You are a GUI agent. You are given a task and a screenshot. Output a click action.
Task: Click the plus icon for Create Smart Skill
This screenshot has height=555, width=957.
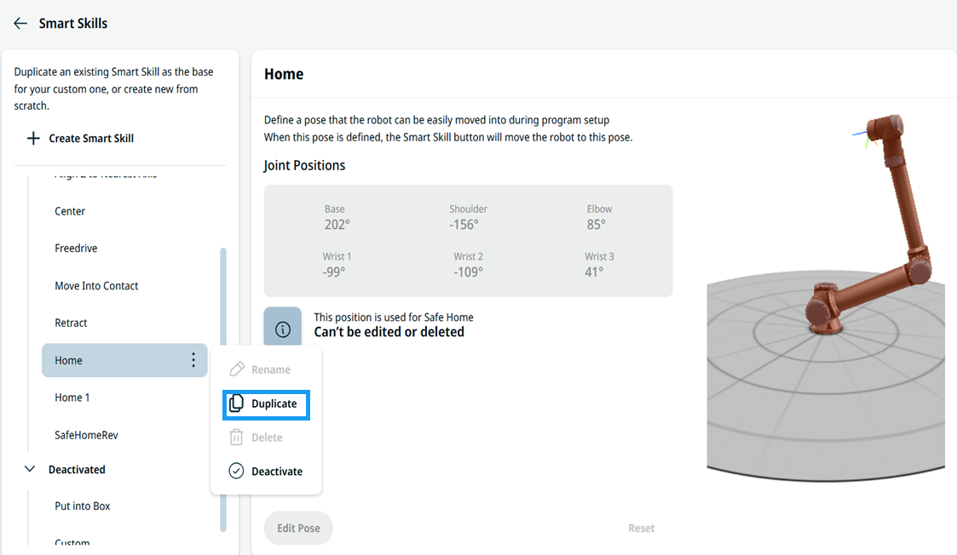click(33, 139)
